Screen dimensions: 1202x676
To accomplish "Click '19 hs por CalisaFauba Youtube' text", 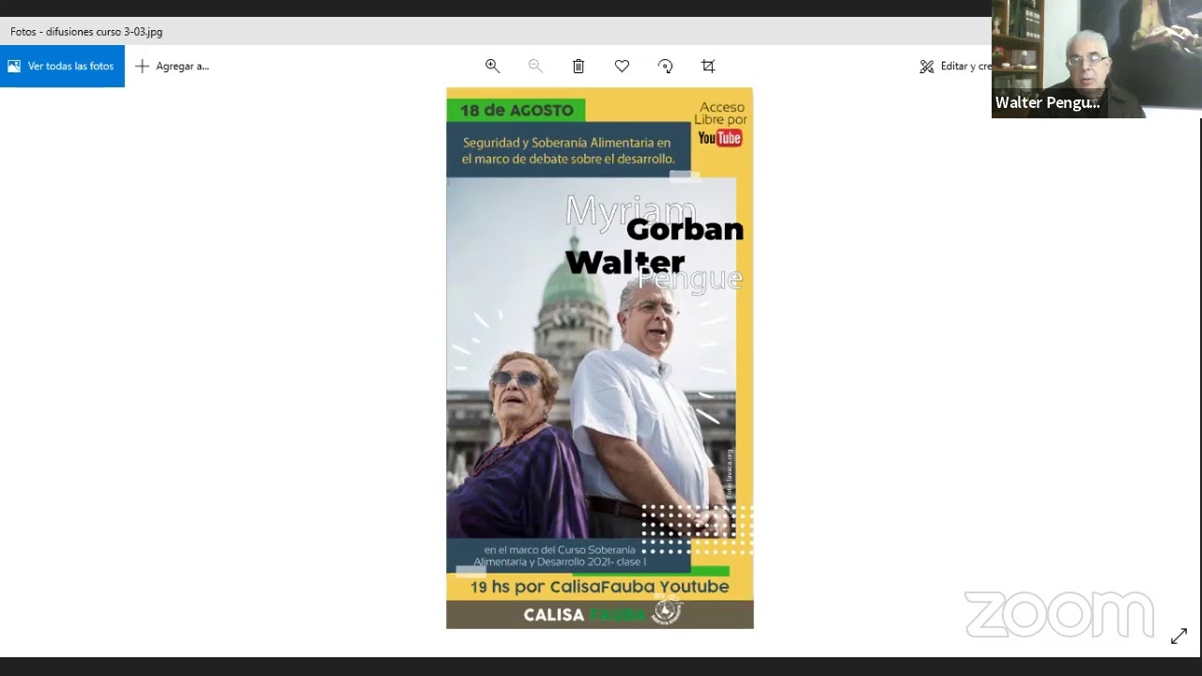I will 599,587.
